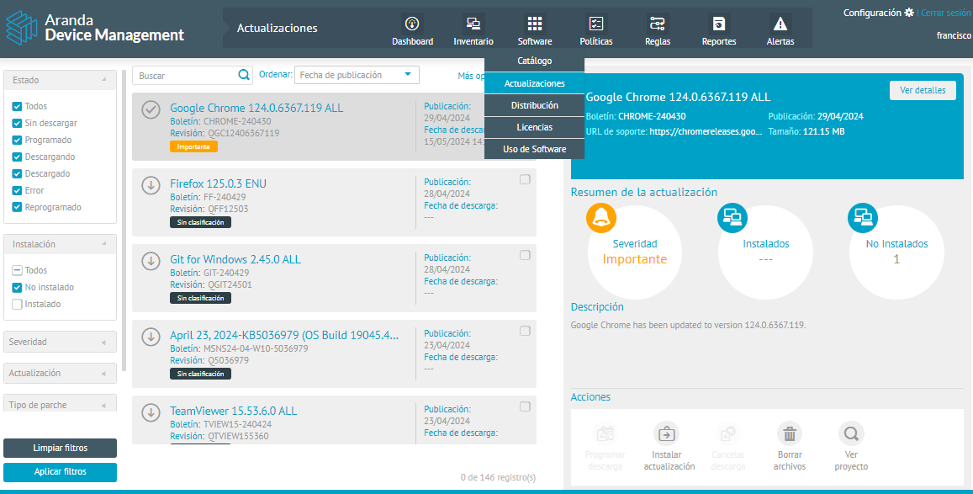Click the Cancelar descarga icon
973x494 pixels.
(x=727, y=433)
